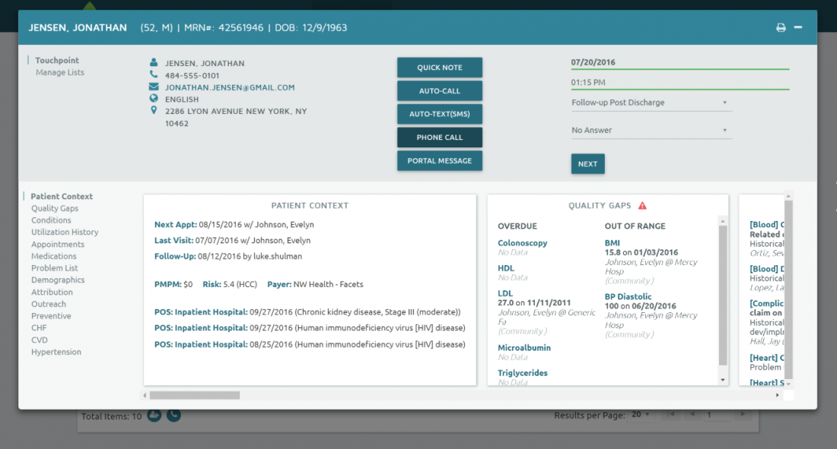Click the envelope icon beside email address

(x=154, y=87)
